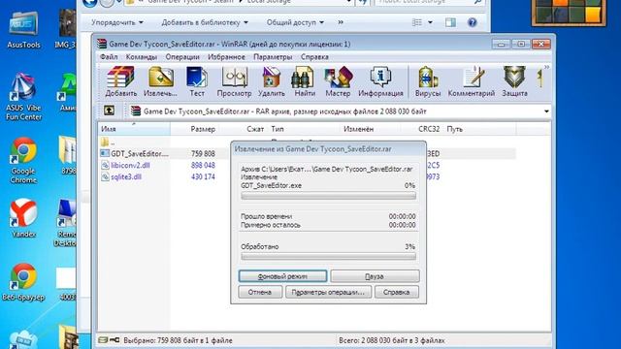This screenshot has height=349, width=621.
Task: Expand WinRAR toolbar overflow chevron
Action: coord(546,67)
